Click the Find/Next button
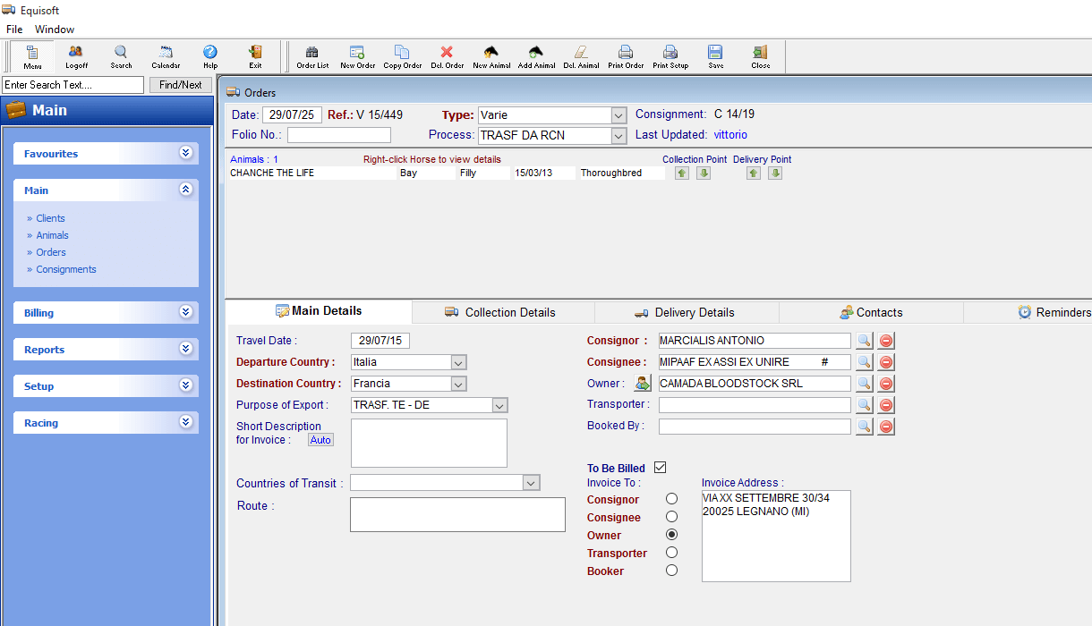The width and height of the screenshot is (1092, 626). click(x=181, y=85)
